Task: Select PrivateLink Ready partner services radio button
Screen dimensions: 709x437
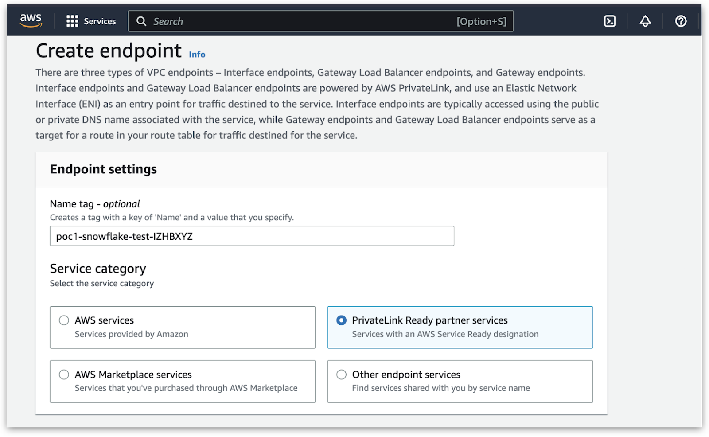Action: [342, 320]
